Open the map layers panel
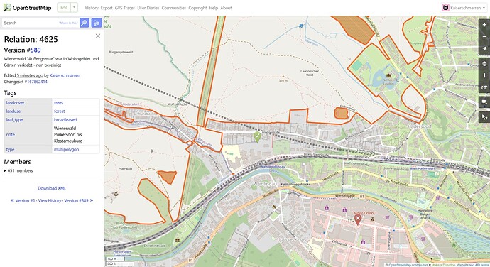Screen dimensions: 490x267 484,63
